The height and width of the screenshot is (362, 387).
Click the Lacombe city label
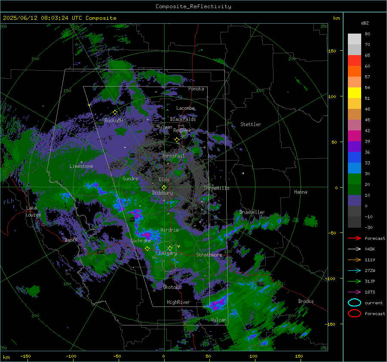185,108
